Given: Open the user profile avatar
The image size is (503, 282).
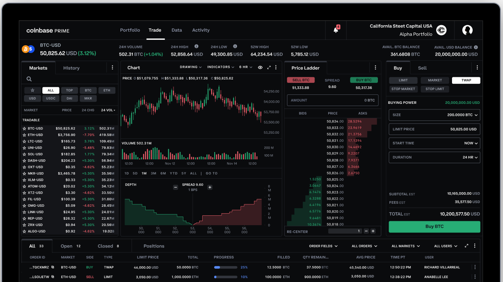Looking at the screenshot, I should click(x=467, y=30).
